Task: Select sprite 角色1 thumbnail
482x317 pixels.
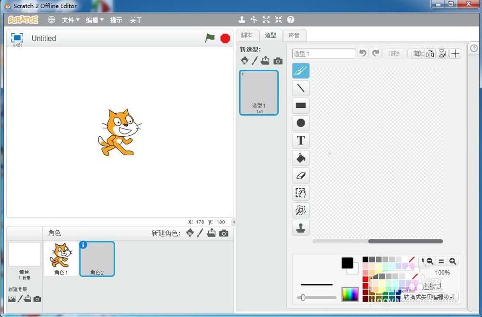Action: coord(61,259)
